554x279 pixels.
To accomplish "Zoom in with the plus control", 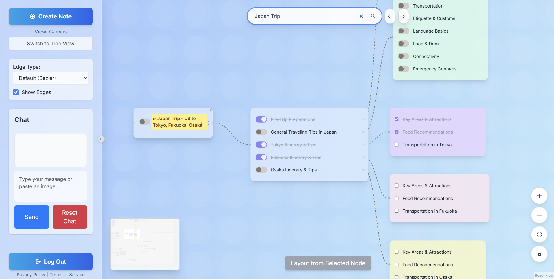I will tap(539, 196).
